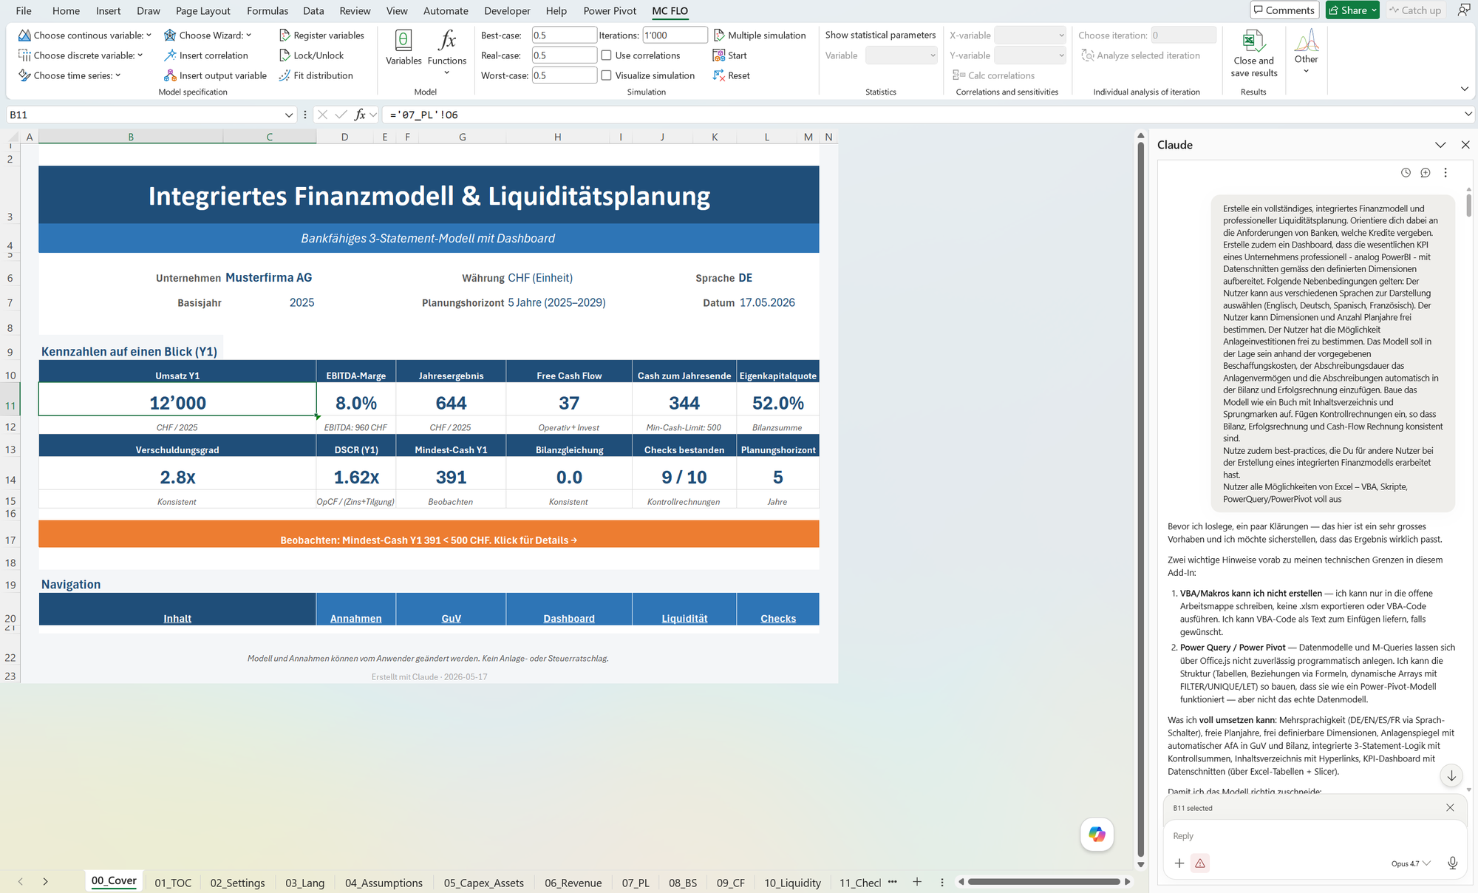
Task: Enable the Use correlations checkbox
Action: 606,55
